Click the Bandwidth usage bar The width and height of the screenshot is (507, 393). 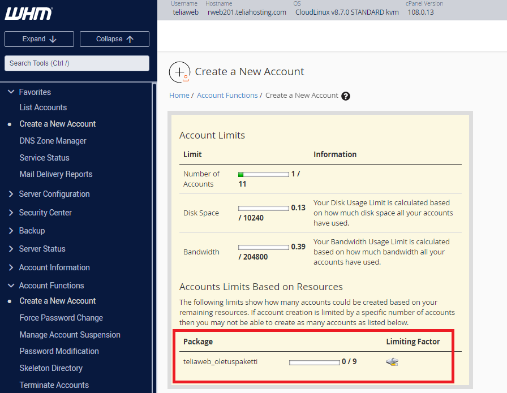(264, 248)
